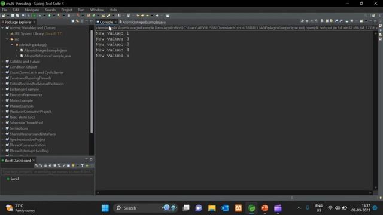Screen dimensions: 383x215
Task: Click the Collapse All icon in Package Explorer
Action: point(73,21)
